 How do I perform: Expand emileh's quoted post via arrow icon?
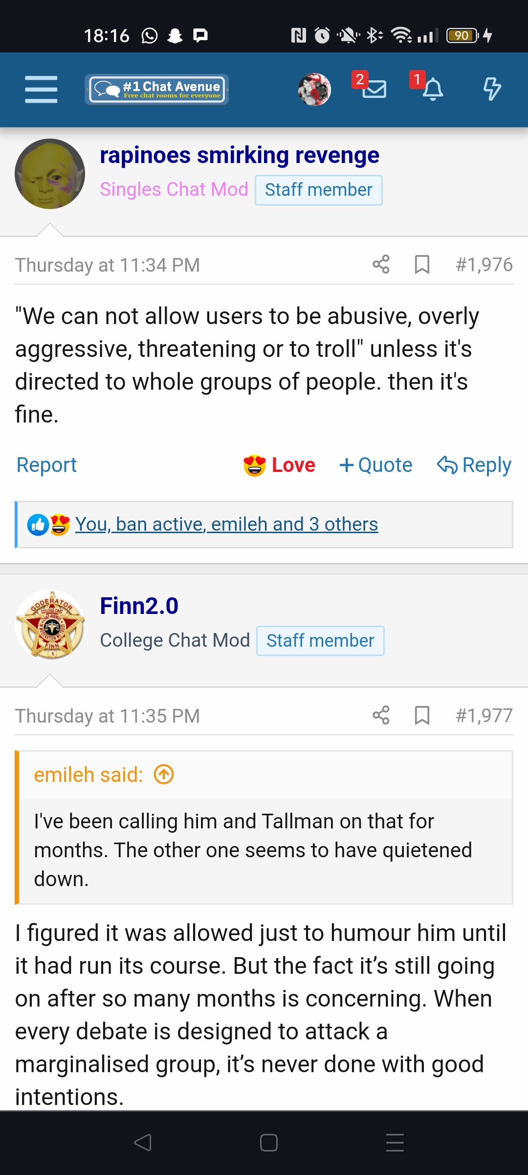tap(164, 775)
